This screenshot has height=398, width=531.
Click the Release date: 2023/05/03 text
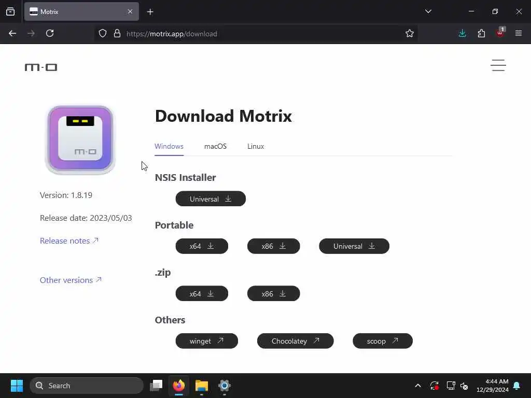tap(86, 218)
